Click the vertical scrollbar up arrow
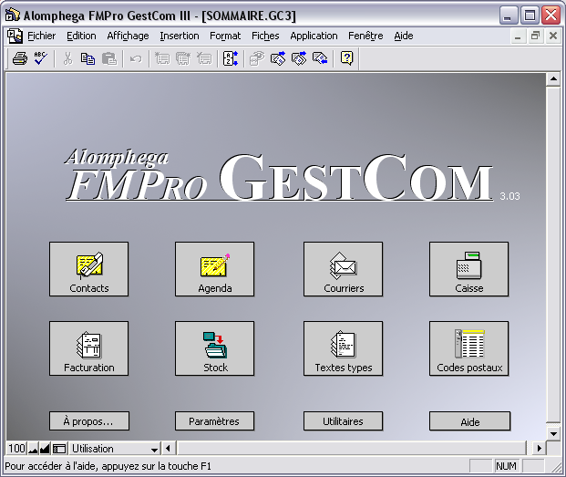Screen dimensions: 566x477 (x=553, y=79)
